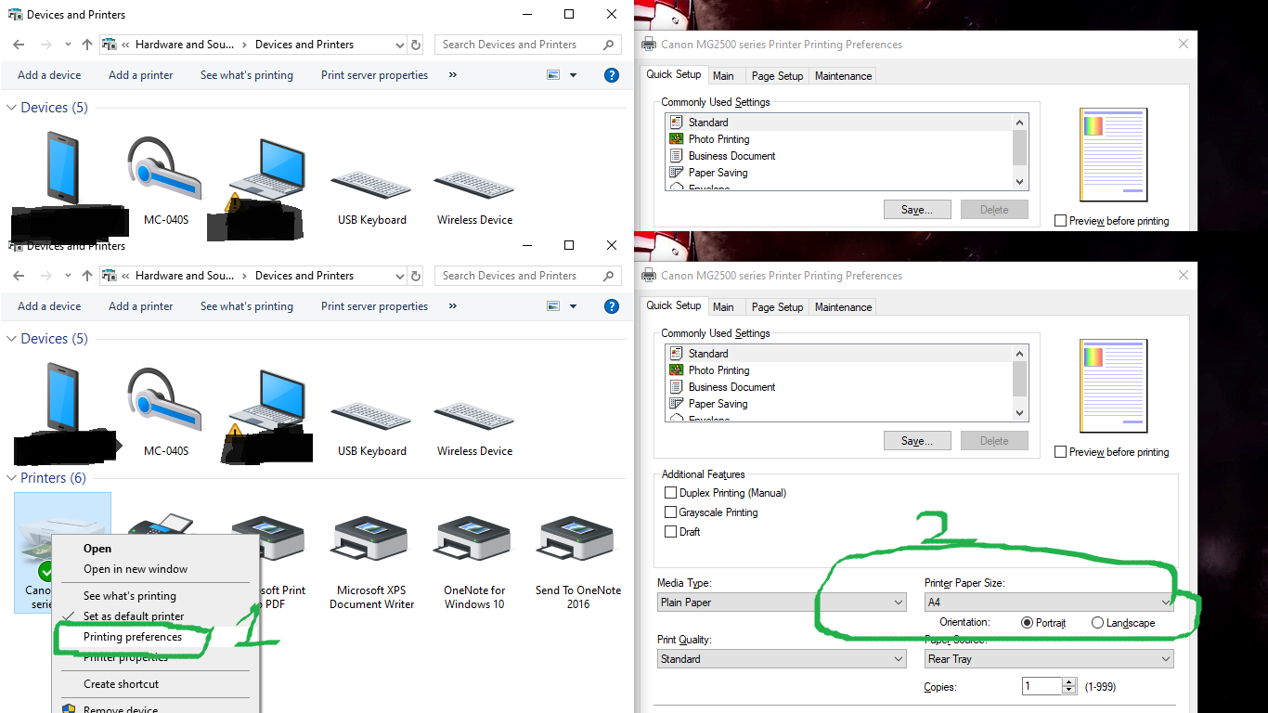Switch to Maintenance tab in lower Preferences dialog
The height and width of the screenshot is (713, 1268).
pos(844,307)
